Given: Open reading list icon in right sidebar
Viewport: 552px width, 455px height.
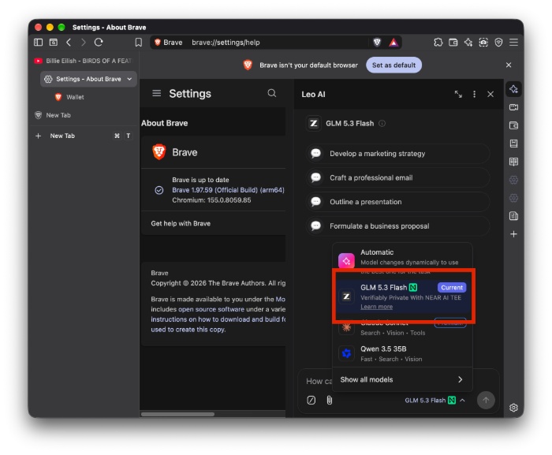Looking at the screenshot, I should [x=513, y=162].
